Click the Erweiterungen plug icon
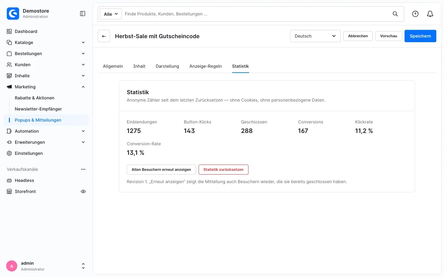This screenshot has height=277, width=444. tap(9, 142)
